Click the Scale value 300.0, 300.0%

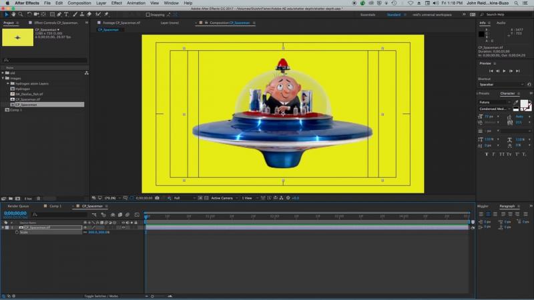(x=99, y=232)
